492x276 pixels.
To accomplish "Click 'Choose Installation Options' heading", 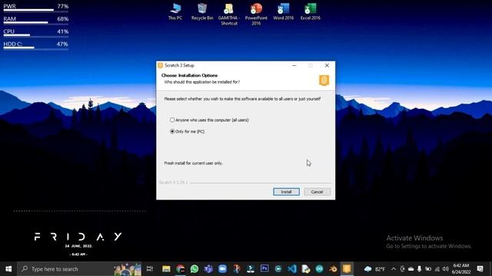I will [x=189, y=75].
